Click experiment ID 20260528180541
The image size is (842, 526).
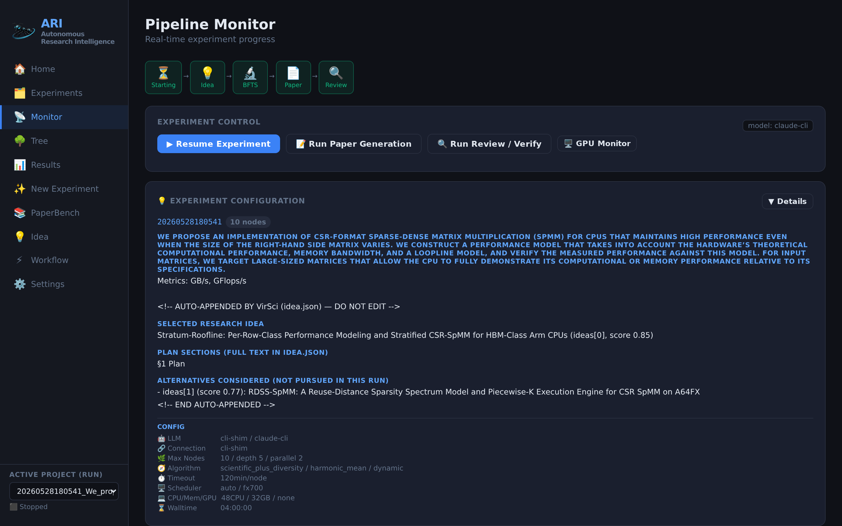click(189, 222)
